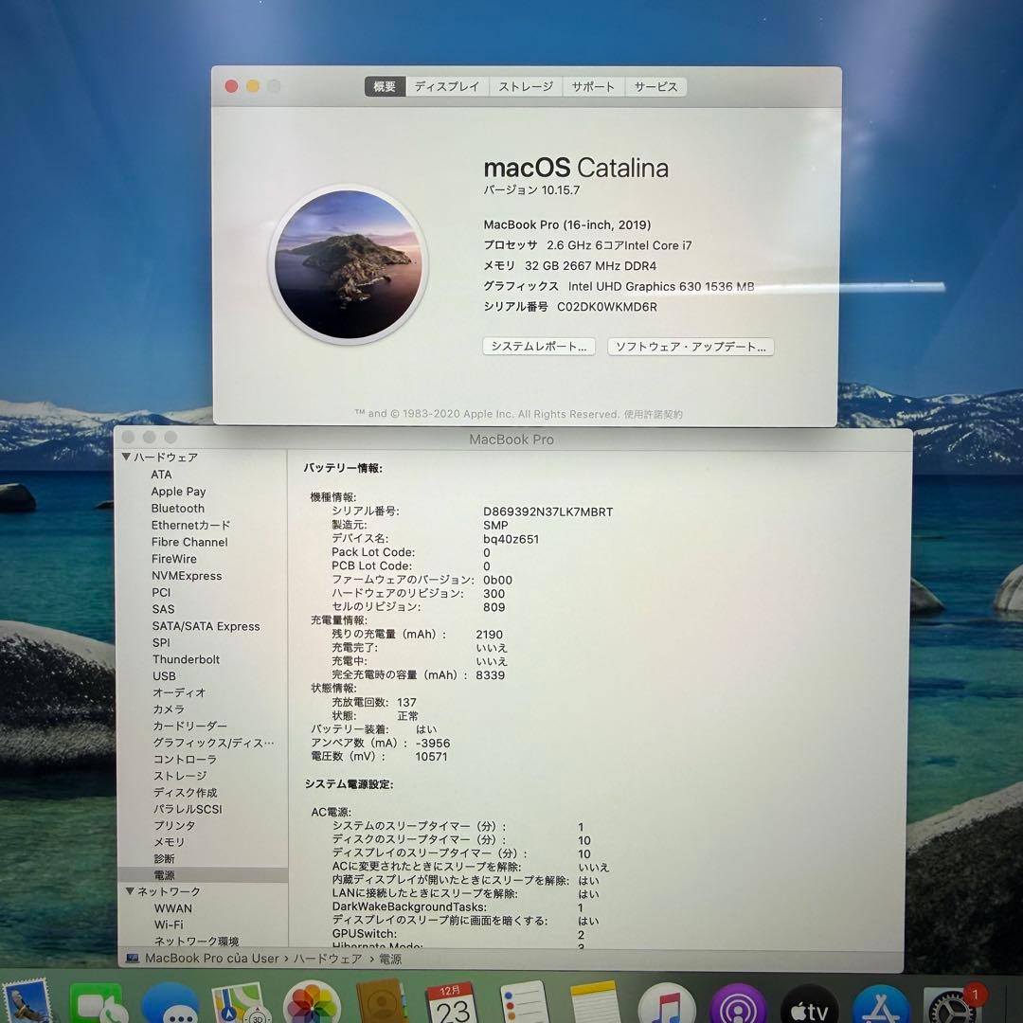Expand the グラフィックス/ディス… sidebar entry
This screenshot has width=1023, height=1023.
[x=210, y=743]
